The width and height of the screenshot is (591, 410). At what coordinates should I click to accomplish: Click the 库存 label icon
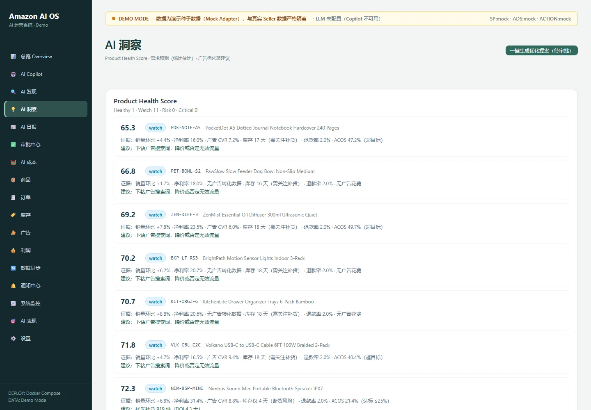(13, 215)
